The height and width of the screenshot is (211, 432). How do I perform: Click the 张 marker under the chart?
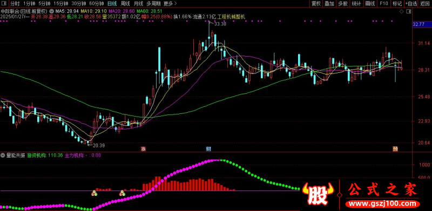(x=143, y=149)
